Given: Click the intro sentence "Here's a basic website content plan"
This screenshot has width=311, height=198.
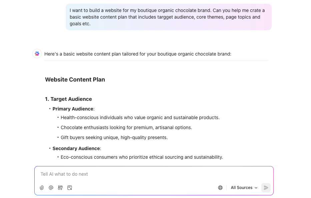Looking at the screenshot, I should coord(138,54).
